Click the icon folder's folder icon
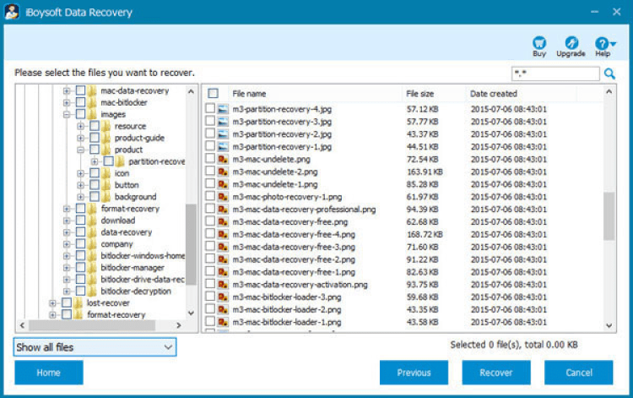 (106, 173)
